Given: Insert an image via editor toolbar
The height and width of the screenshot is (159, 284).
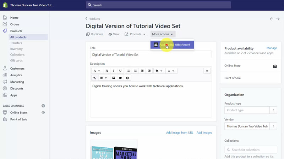Looking at the screenshot, I should [x=114, y=78].
